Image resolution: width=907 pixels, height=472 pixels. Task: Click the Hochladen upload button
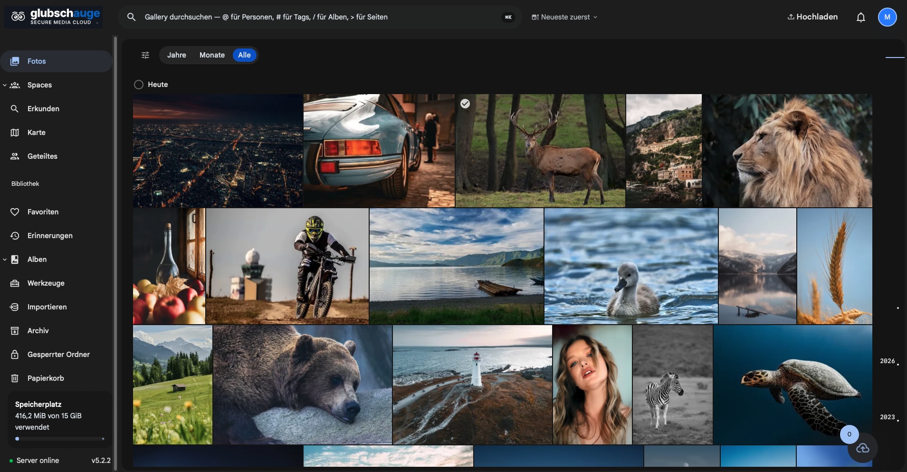click(812, 17)
